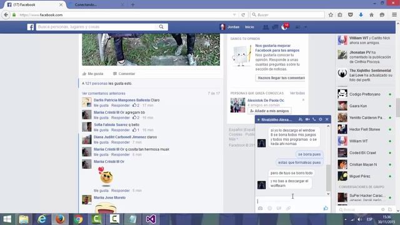Open Internet Explorer from the taskbar
The width and height of the screenshot is (400, 225).
point(42,219)
